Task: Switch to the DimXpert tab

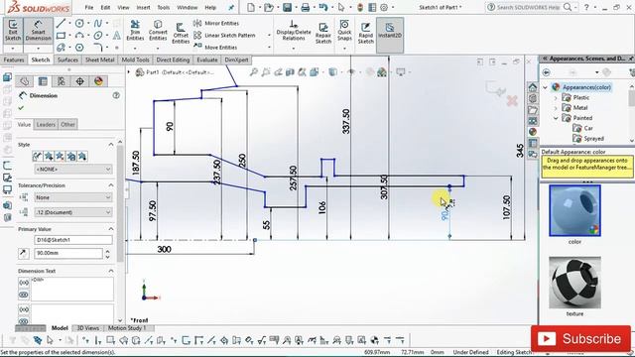Action: 236,59
